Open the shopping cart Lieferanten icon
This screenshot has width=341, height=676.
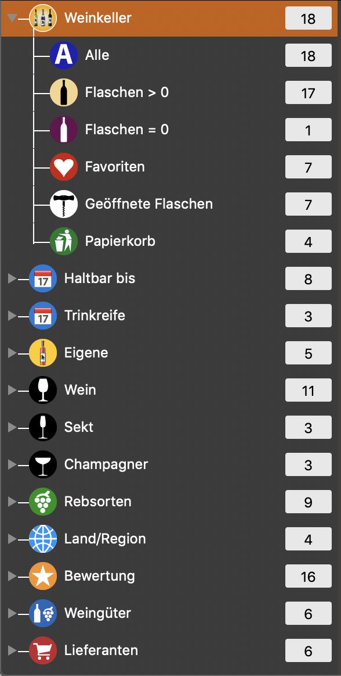(x=43, y=650)
